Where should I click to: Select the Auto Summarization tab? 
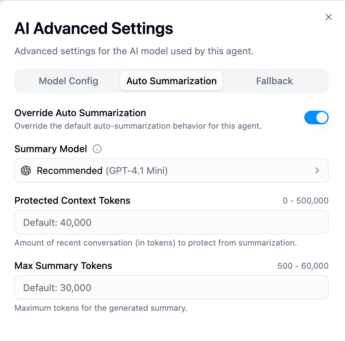(171, 81)
